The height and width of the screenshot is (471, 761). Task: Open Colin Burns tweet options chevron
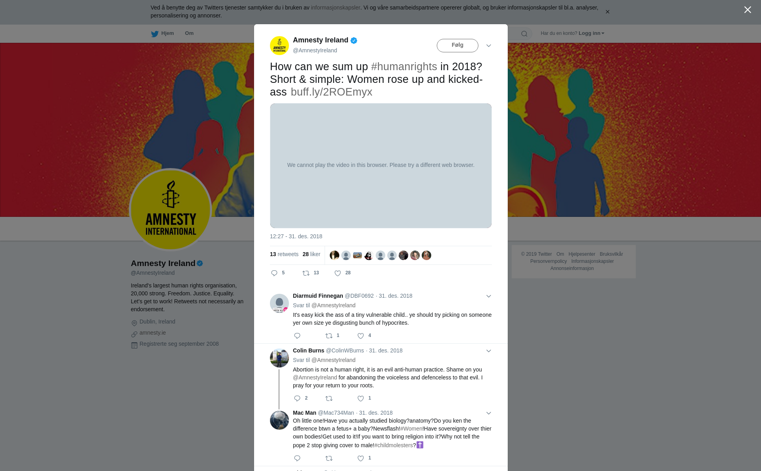coord(489,351)
